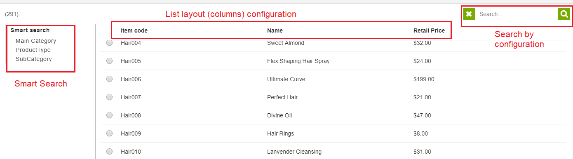
Task: Click the green magnifier search icon
Action: [x=564, y=14]
